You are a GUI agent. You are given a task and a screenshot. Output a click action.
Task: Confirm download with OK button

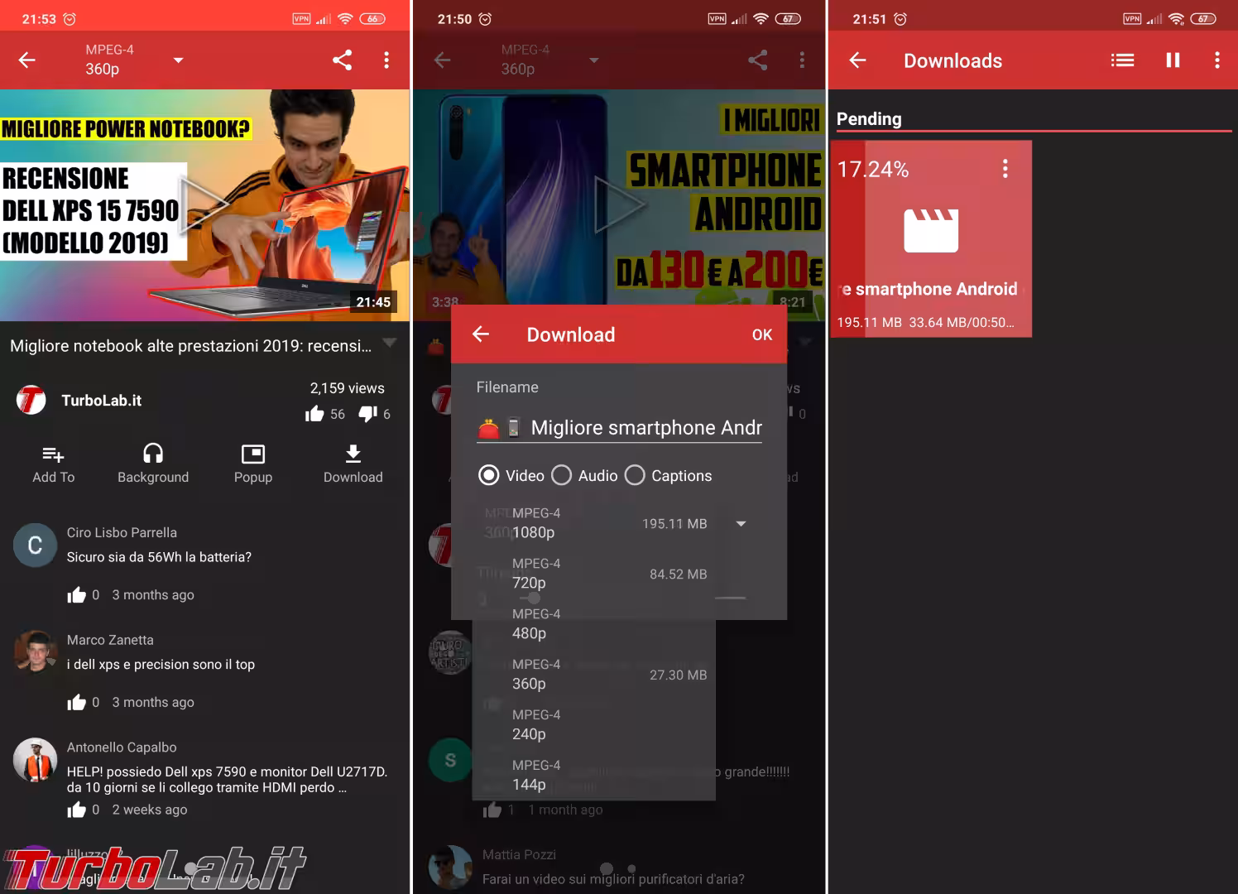[761, 334]
